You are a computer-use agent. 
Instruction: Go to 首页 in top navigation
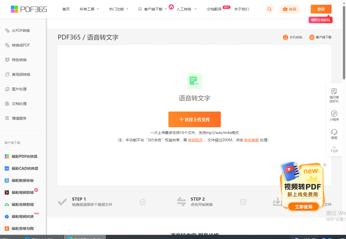[66, 9]
